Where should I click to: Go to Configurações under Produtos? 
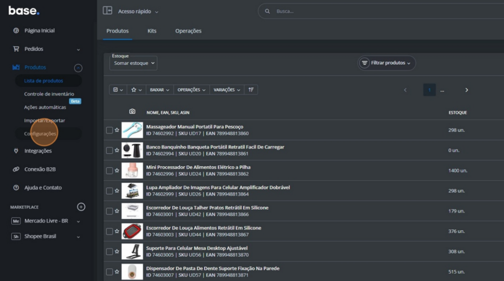click(40, 134)
